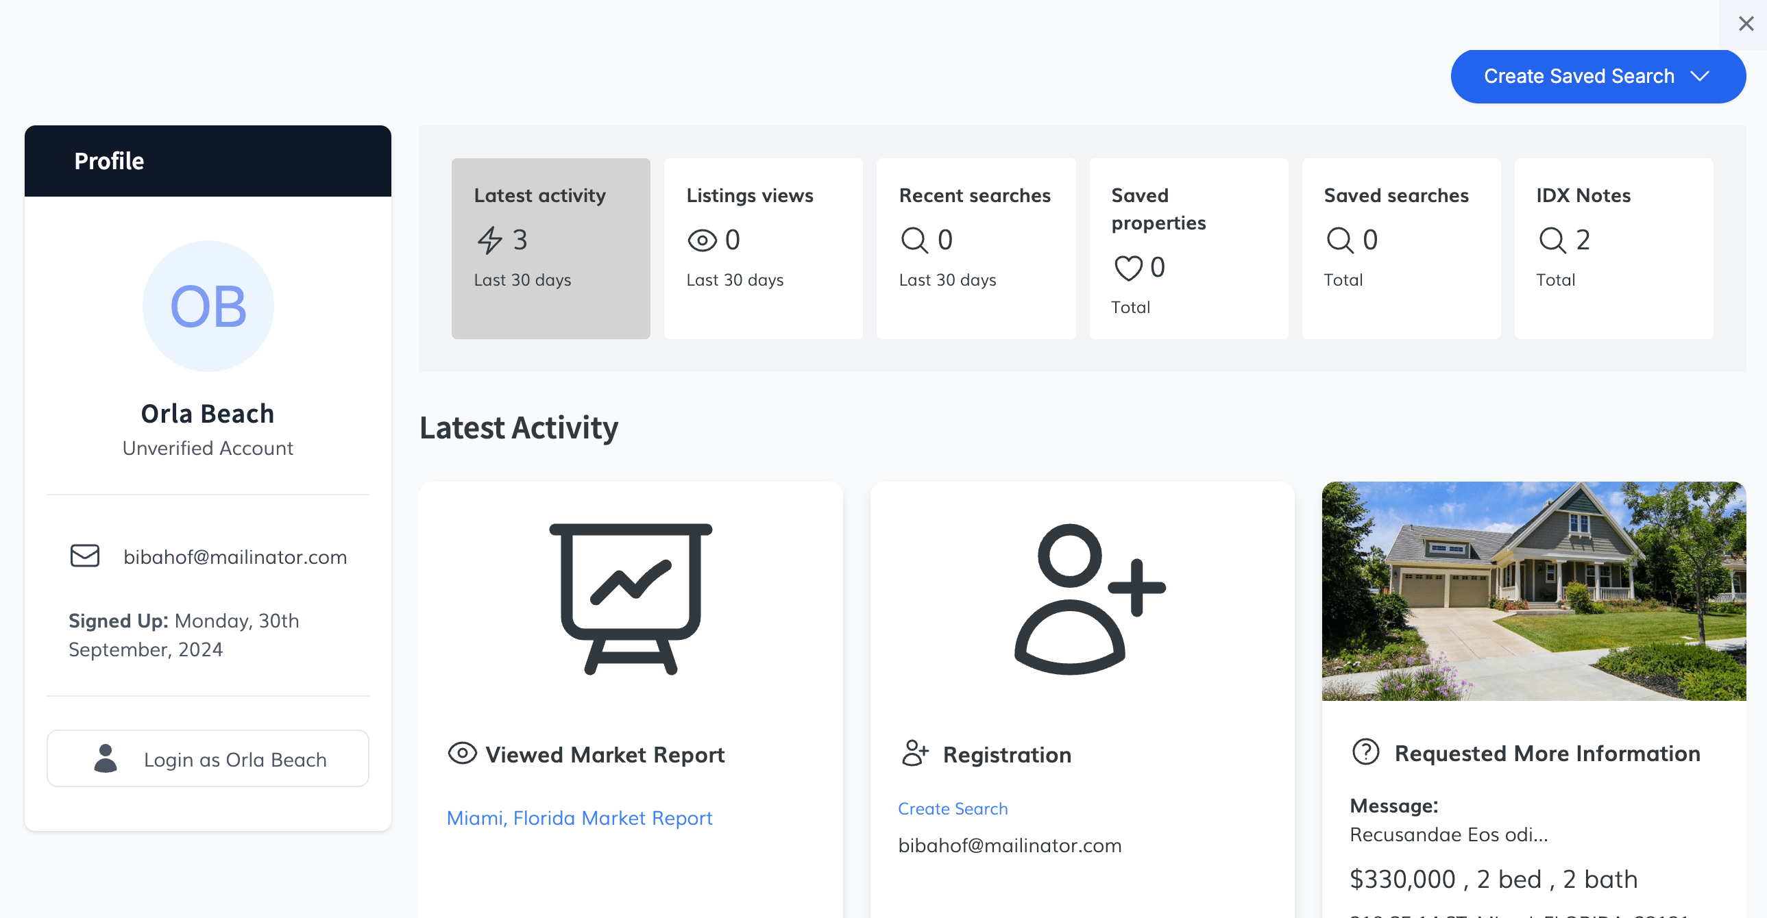This screenshot has height=918, width=1767.
Task: Click the envelope email icon in profile
Action: [85, 556]
